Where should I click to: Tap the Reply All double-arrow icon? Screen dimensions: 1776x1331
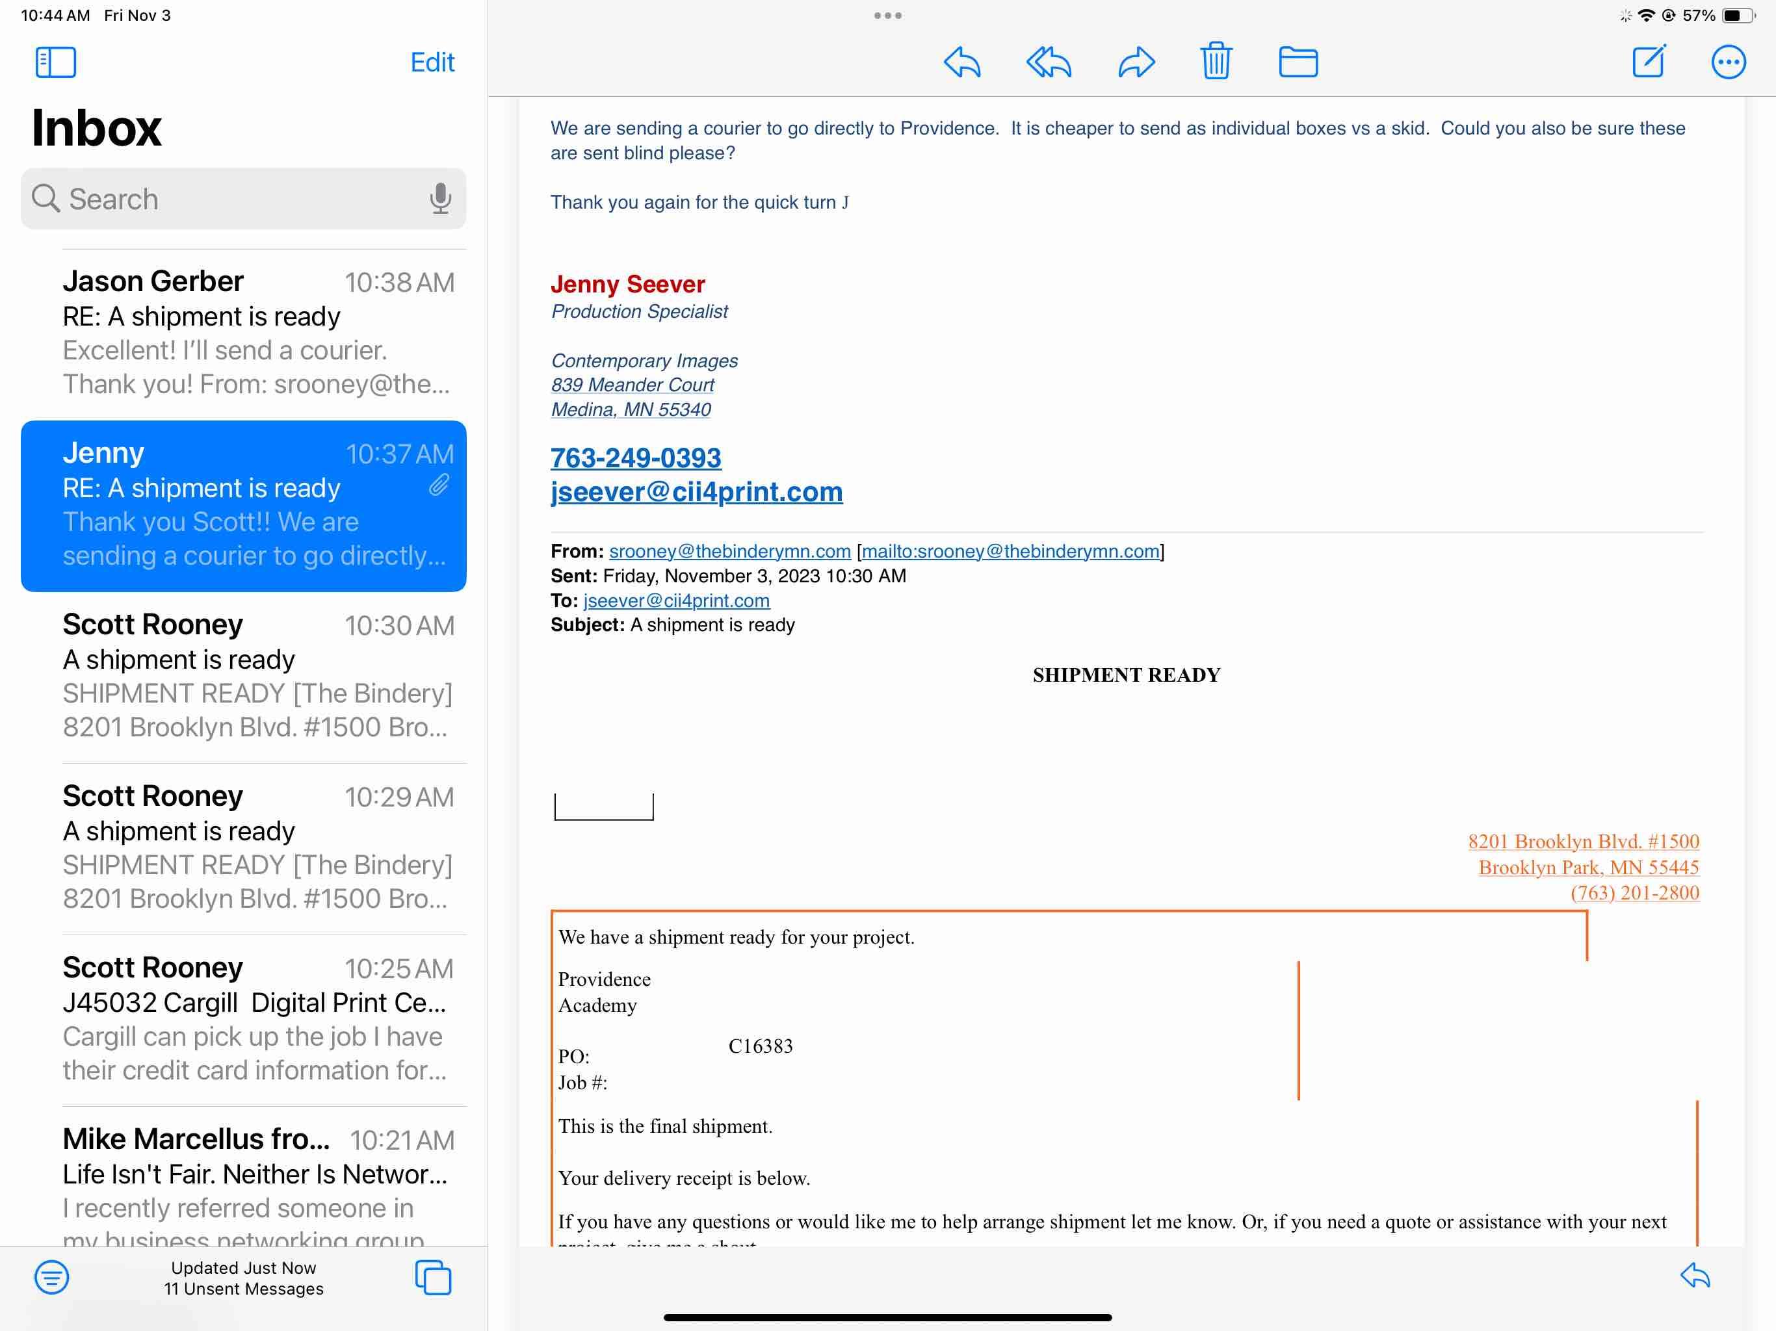coord(1049,62)
